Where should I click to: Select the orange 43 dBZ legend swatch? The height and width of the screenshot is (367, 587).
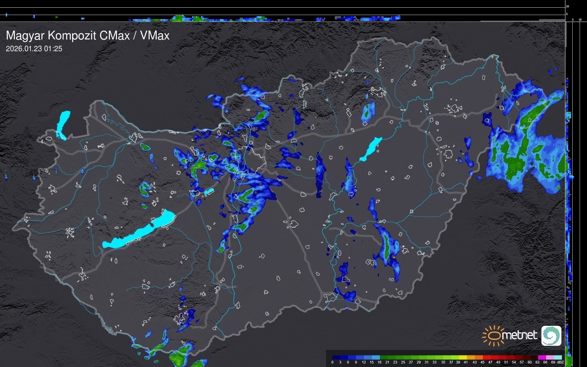(478, 357)
